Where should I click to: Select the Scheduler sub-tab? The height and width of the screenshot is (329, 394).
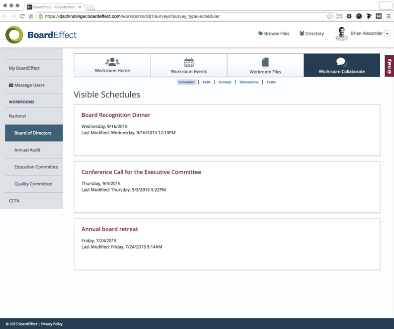[x=186, y=82]
